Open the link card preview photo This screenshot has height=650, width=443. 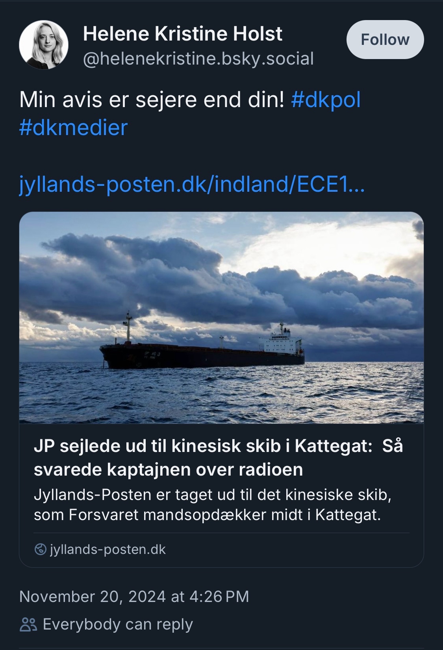pos(221,276)
